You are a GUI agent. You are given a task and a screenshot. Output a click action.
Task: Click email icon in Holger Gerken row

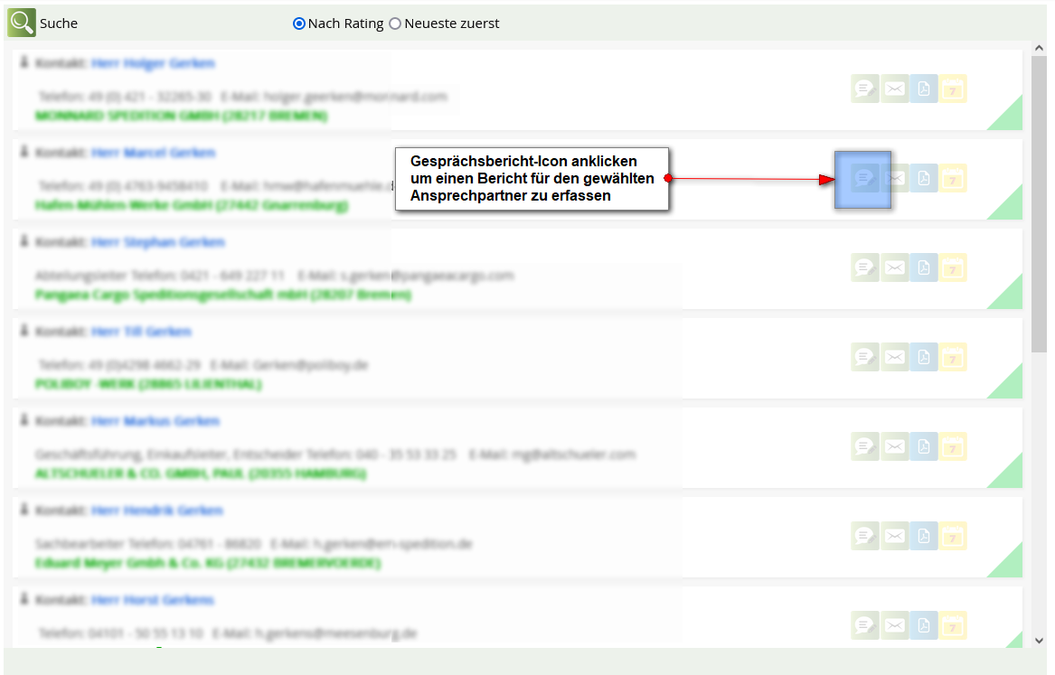click(895, 89)
